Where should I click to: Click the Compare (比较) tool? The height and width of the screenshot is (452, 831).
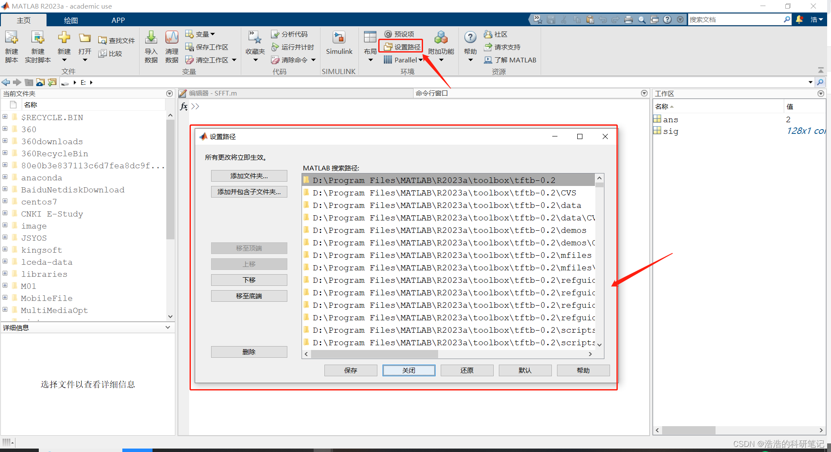(110, 53)
